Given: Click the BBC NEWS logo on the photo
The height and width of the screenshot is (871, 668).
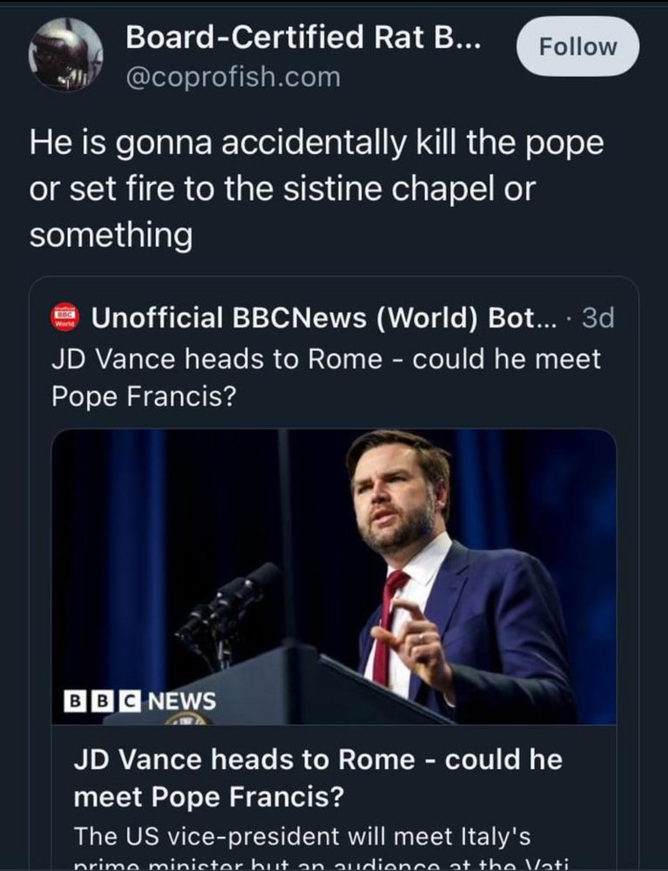Looking at the screenshot, I should click(140, 699).
